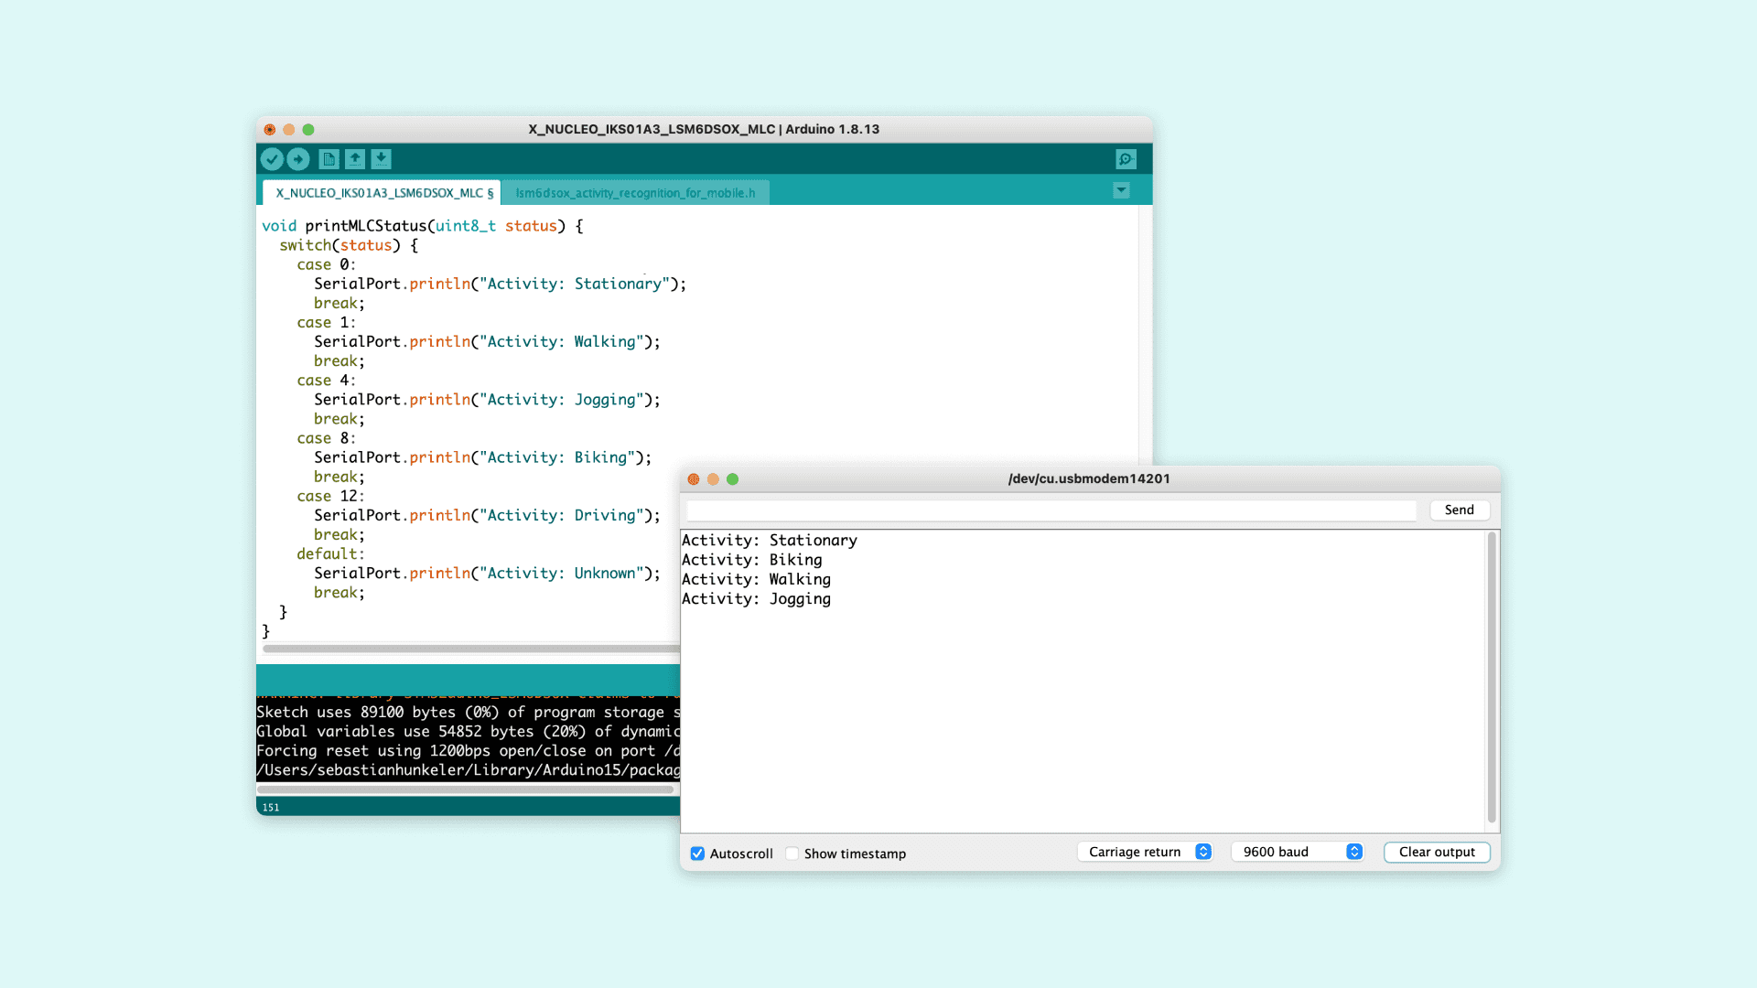
Task: Expand the tab menu dropdown arrow
Action: pos(1121,190)
